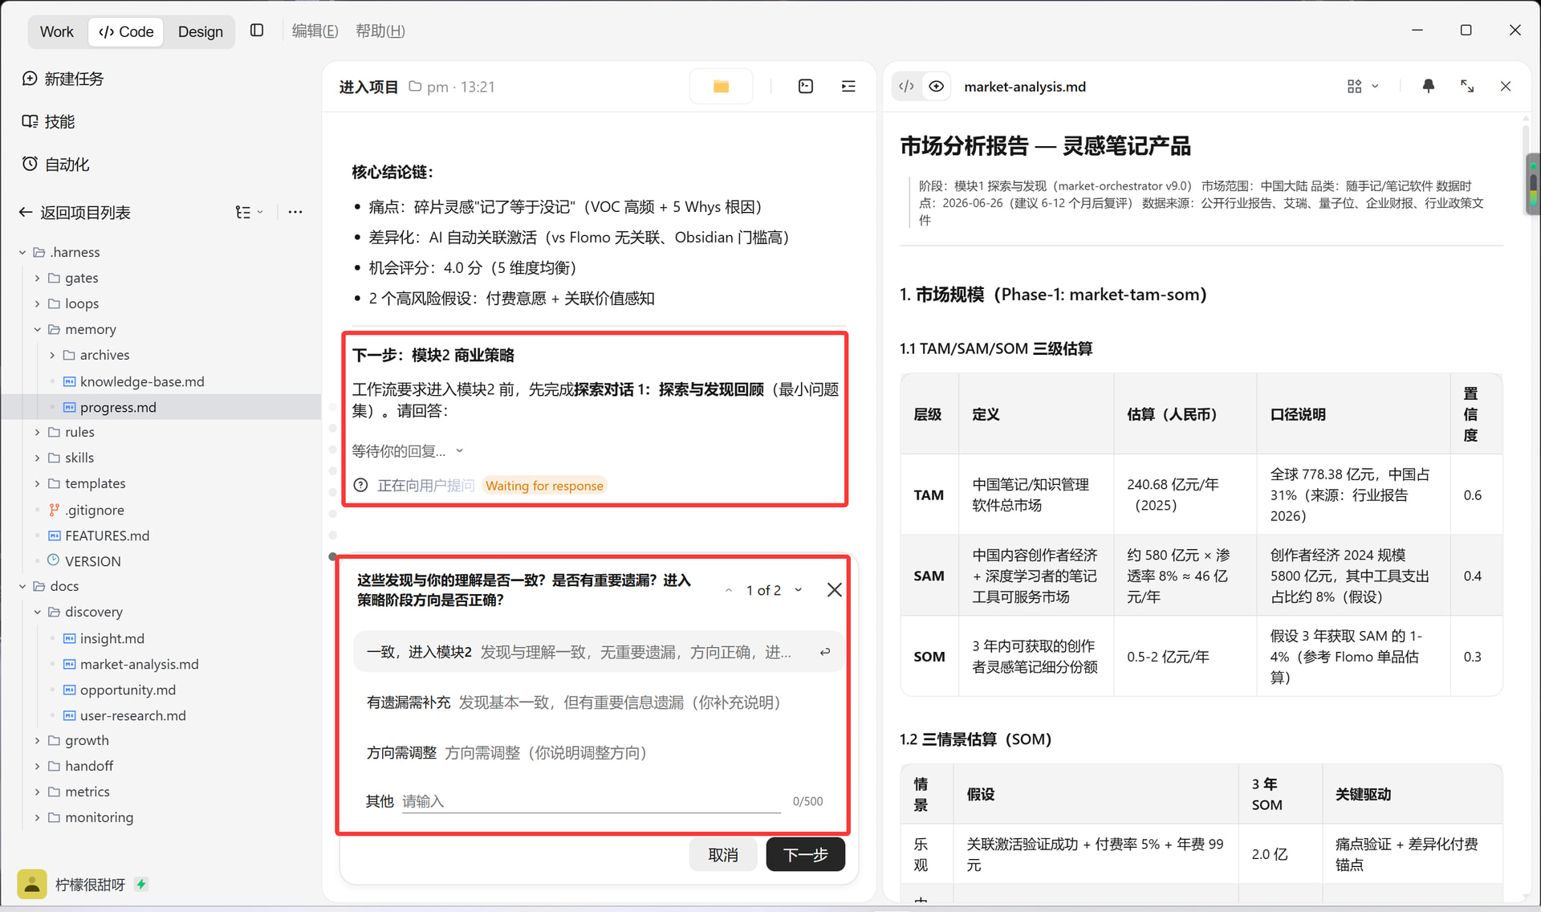1541x912 pixels.
Task: Open the layout grid dropdown
Action: point(1363,86)
